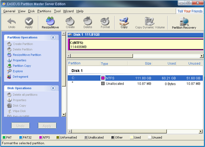The width and height of the screenshot is (205, 147).
Task: Open Properties under Partition Operations
Action: pos(19,60)
